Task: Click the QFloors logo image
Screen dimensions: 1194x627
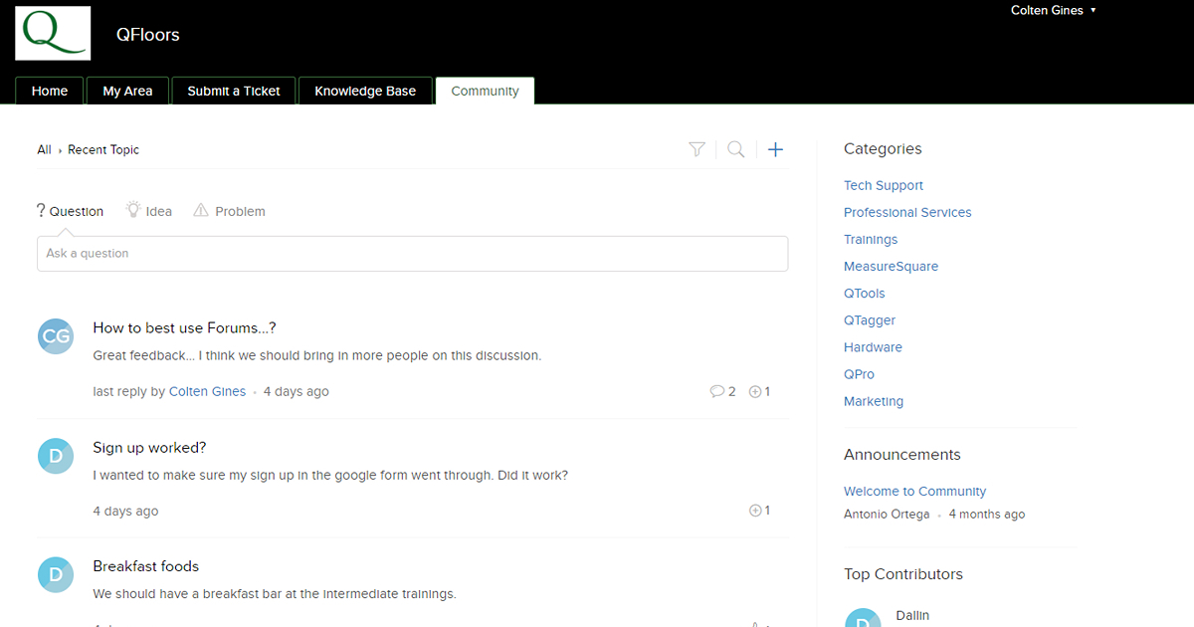Action: point(53,33)
